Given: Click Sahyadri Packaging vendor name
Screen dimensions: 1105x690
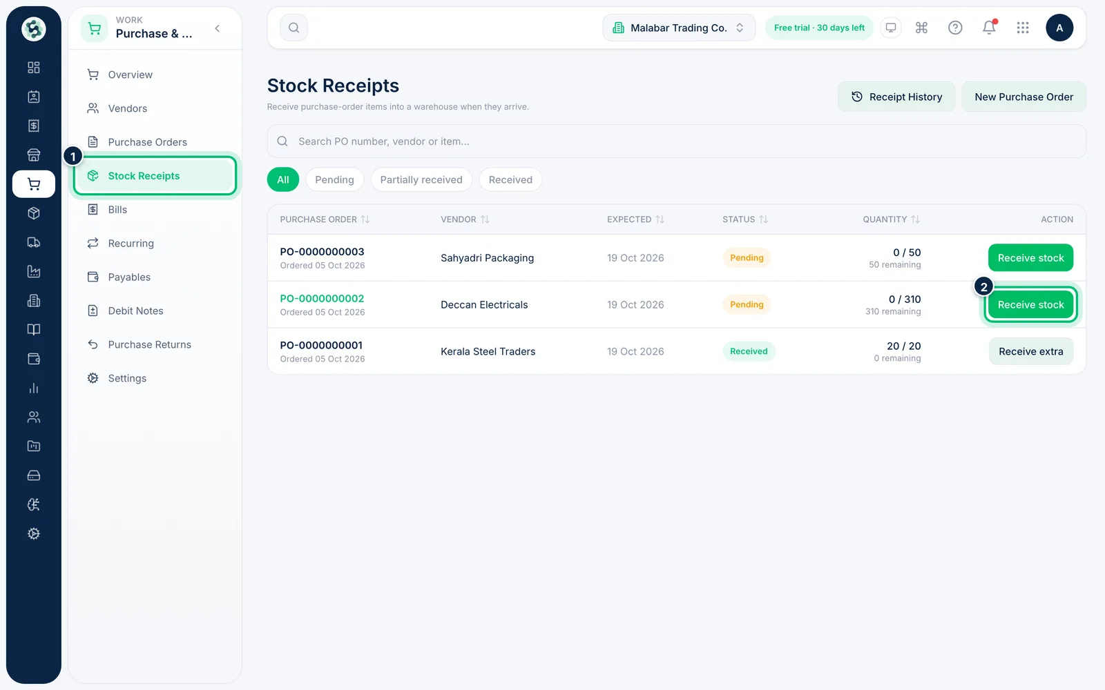Looking at the screenshot, I should 487,258.
